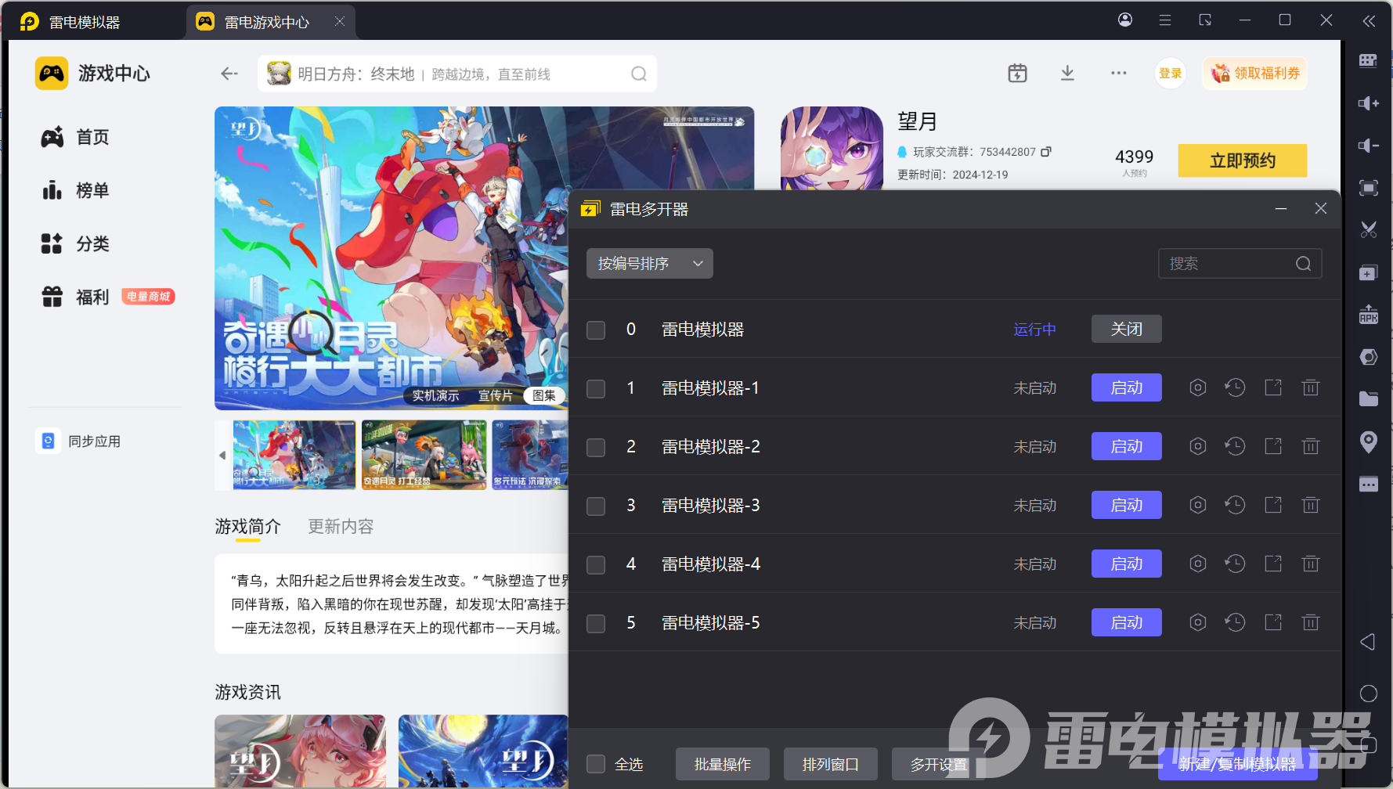Open backup/restore for 雷电模拟器-2
Image resolution: width=1393 pixels, height=789 pixels.
1235,446
